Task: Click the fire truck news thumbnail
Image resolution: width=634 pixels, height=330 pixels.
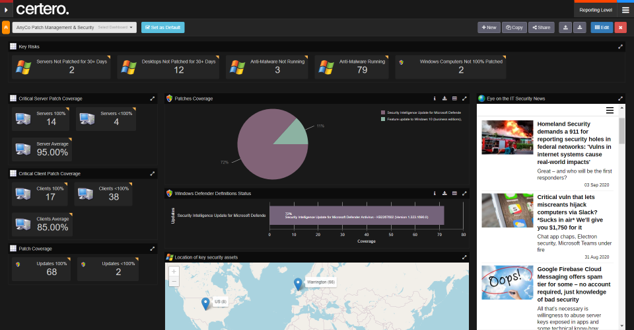Action: click(x=507, y=138)
